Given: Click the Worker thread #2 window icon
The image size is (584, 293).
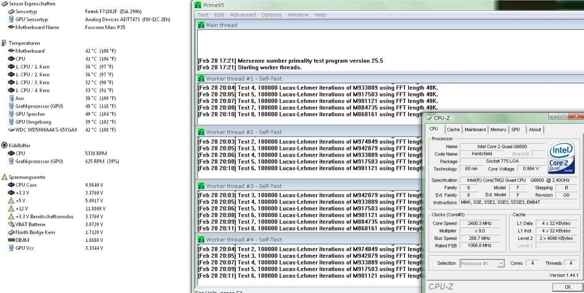Looking at the screenshot, I should [x=201, y=132].
